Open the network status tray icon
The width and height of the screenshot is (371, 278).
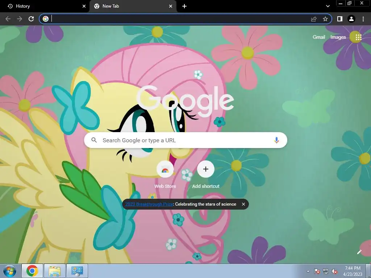point(326,271)
